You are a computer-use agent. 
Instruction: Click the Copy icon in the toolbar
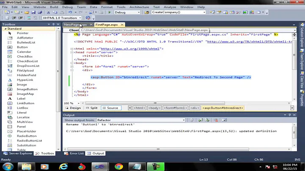click(x=55, y=12)
